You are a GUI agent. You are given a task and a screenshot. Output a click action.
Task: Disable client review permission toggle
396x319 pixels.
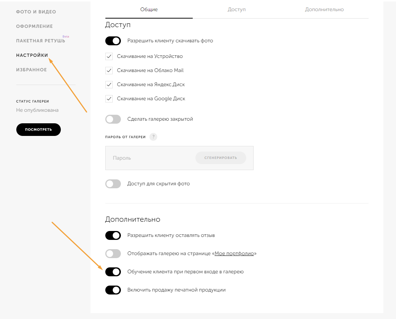click(113, 235)
